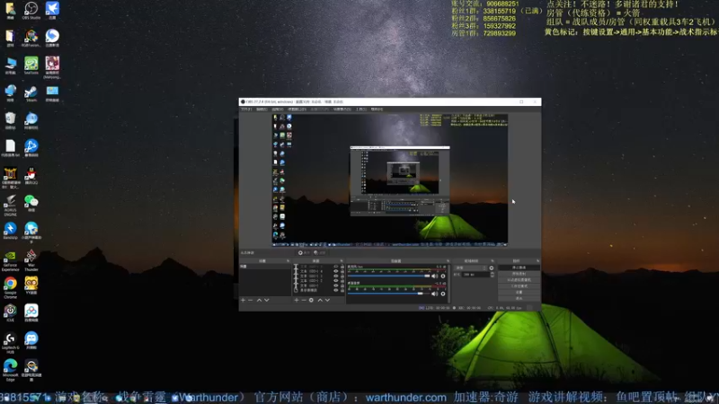719x404 pixels.
Task: Toggle visibility of 显示器捕获 source
Action: pyautogui.click(x=335, y=290)
